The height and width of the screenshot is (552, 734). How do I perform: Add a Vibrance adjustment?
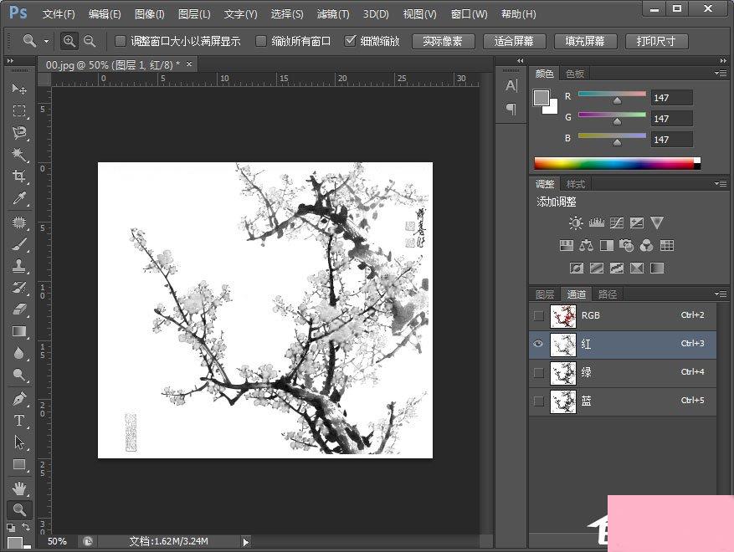coord(657,222)
